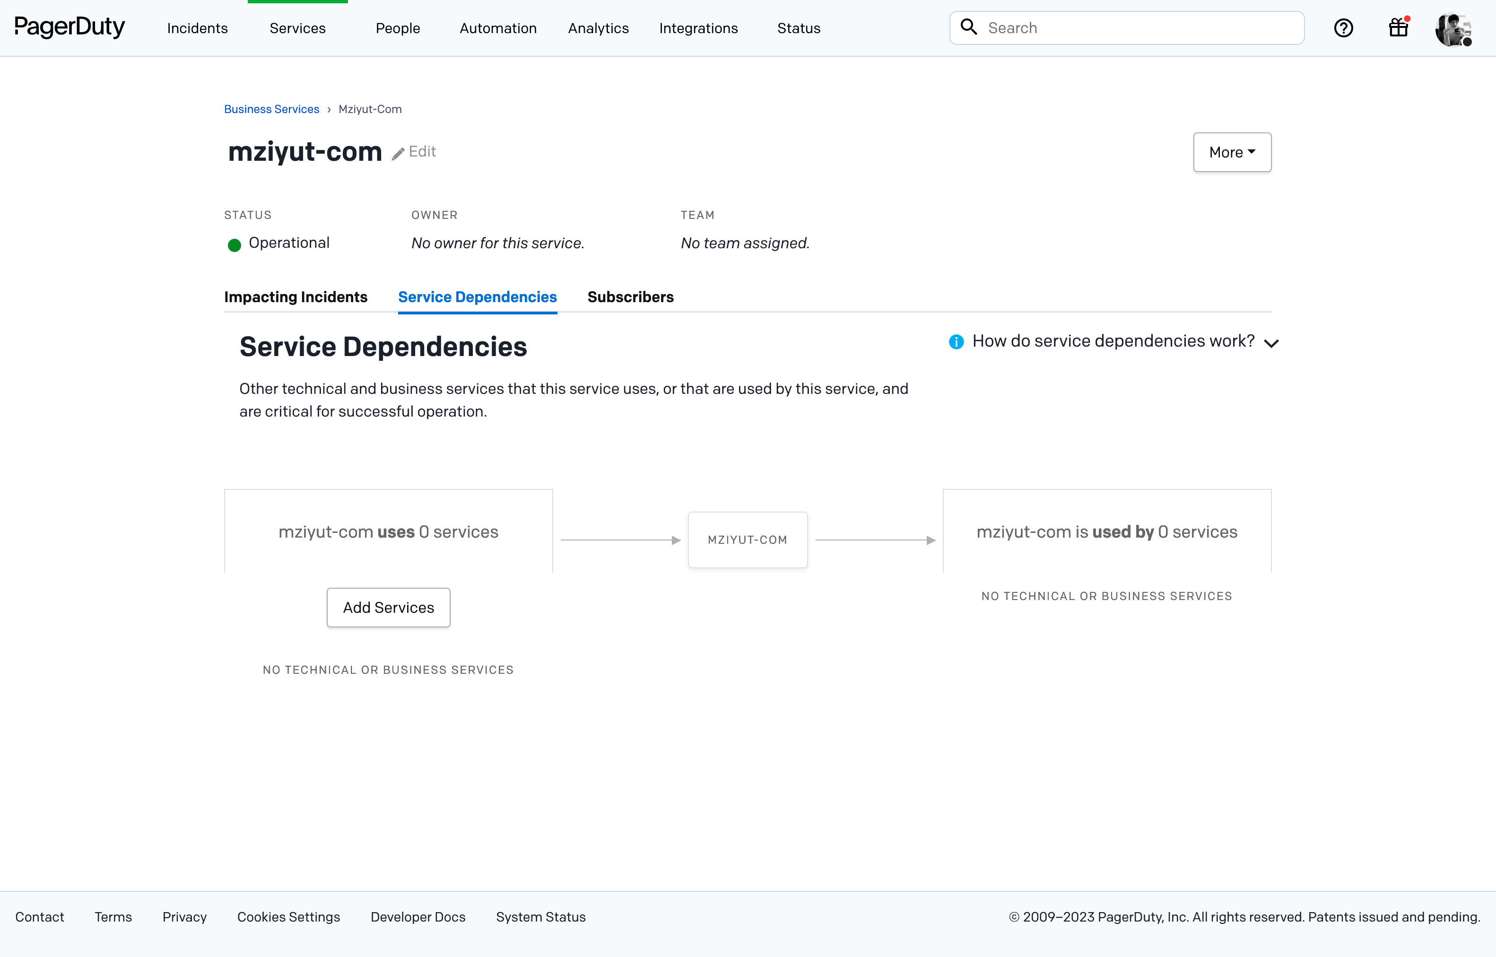The height and width of the screenshot is (957, 1496).
Task: Click the blue info icon
Action: coord(956,342)
